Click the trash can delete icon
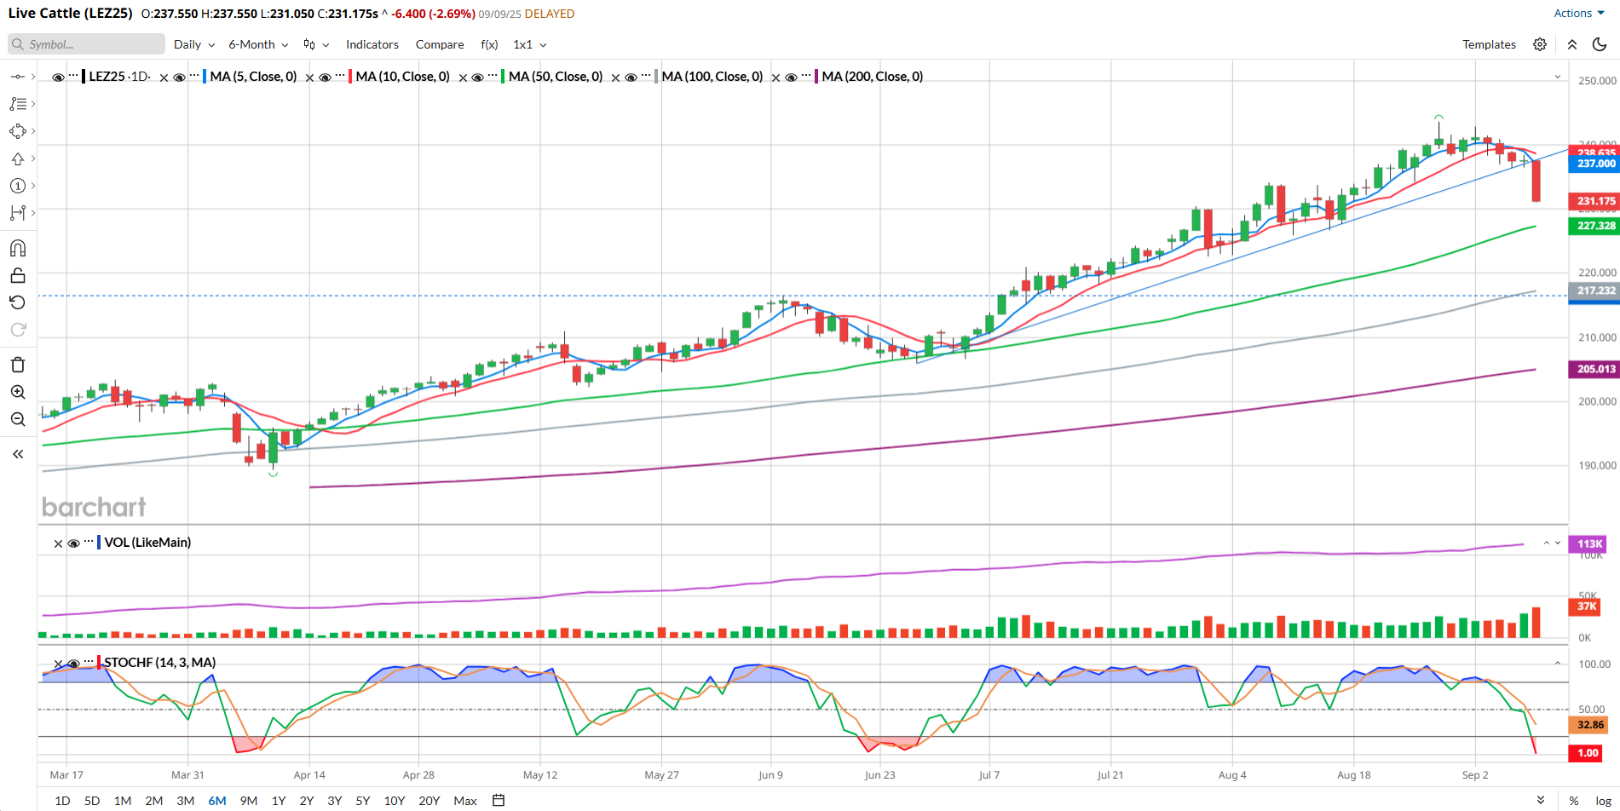 (18, 365)
